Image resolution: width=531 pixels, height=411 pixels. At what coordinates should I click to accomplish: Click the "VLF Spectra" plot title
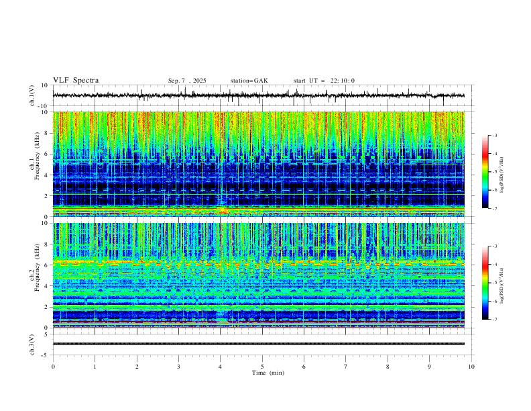click(x=76, y=81)
